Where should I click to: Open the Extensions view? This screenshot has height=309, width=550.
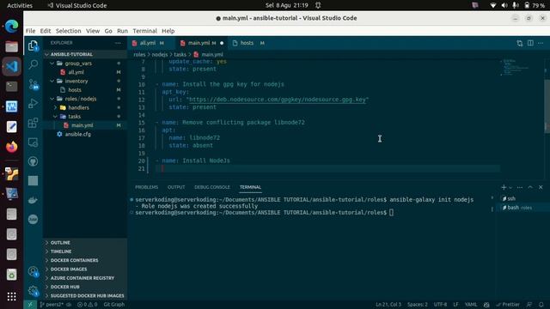tap(33, 123)
